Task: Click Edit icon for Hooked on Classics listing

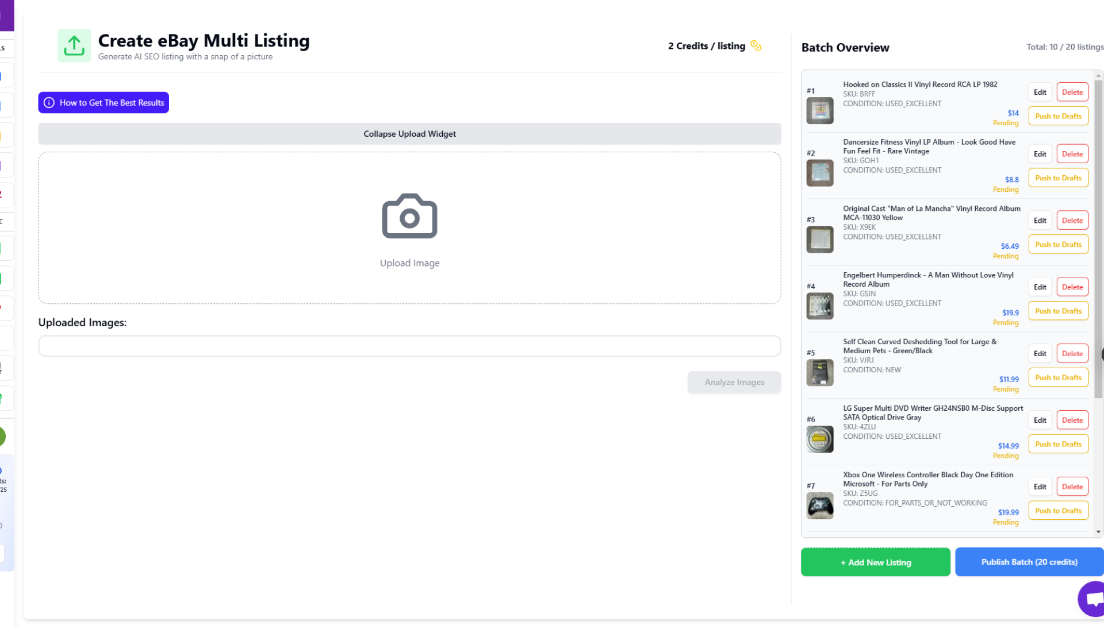Action: click(1040, 92)
